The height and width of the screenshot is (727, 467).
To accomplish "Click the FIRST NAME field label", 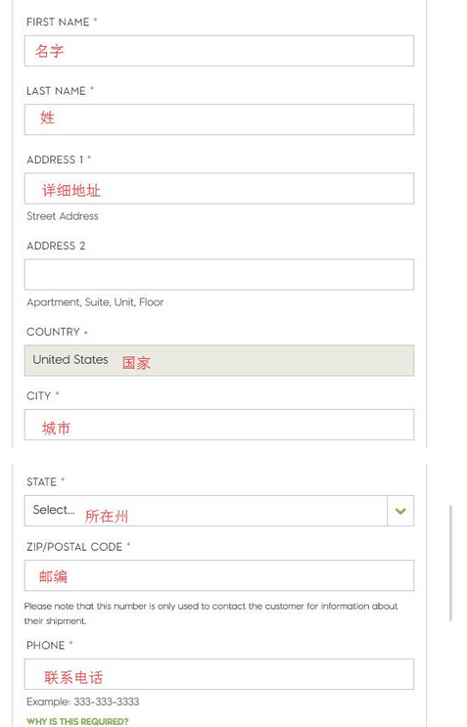I will (x=58, y=22).
